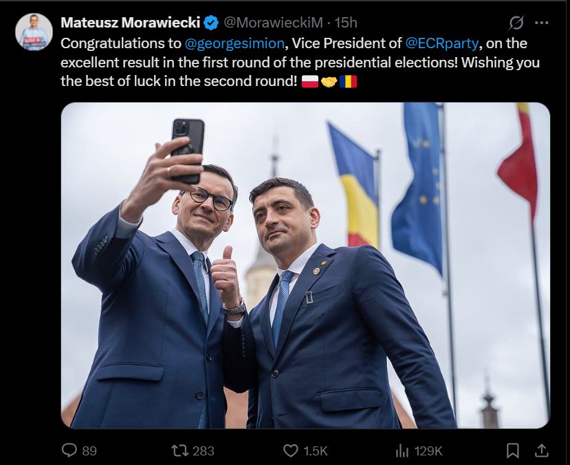This screenshot has height=465, width=570.
Task: Click the share upload icon
Action: 542,451
